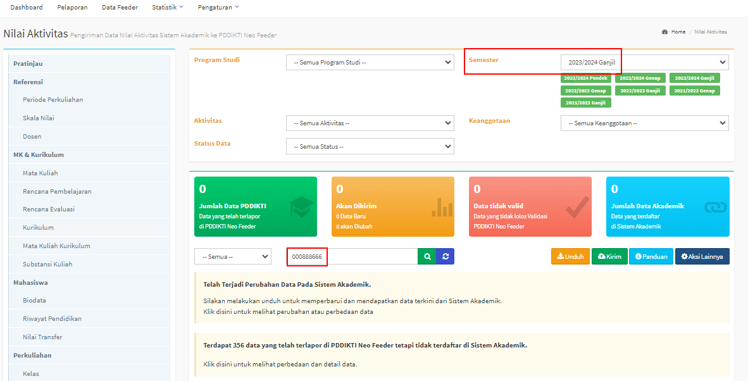Click the green search magnifier button

point(427,256)
